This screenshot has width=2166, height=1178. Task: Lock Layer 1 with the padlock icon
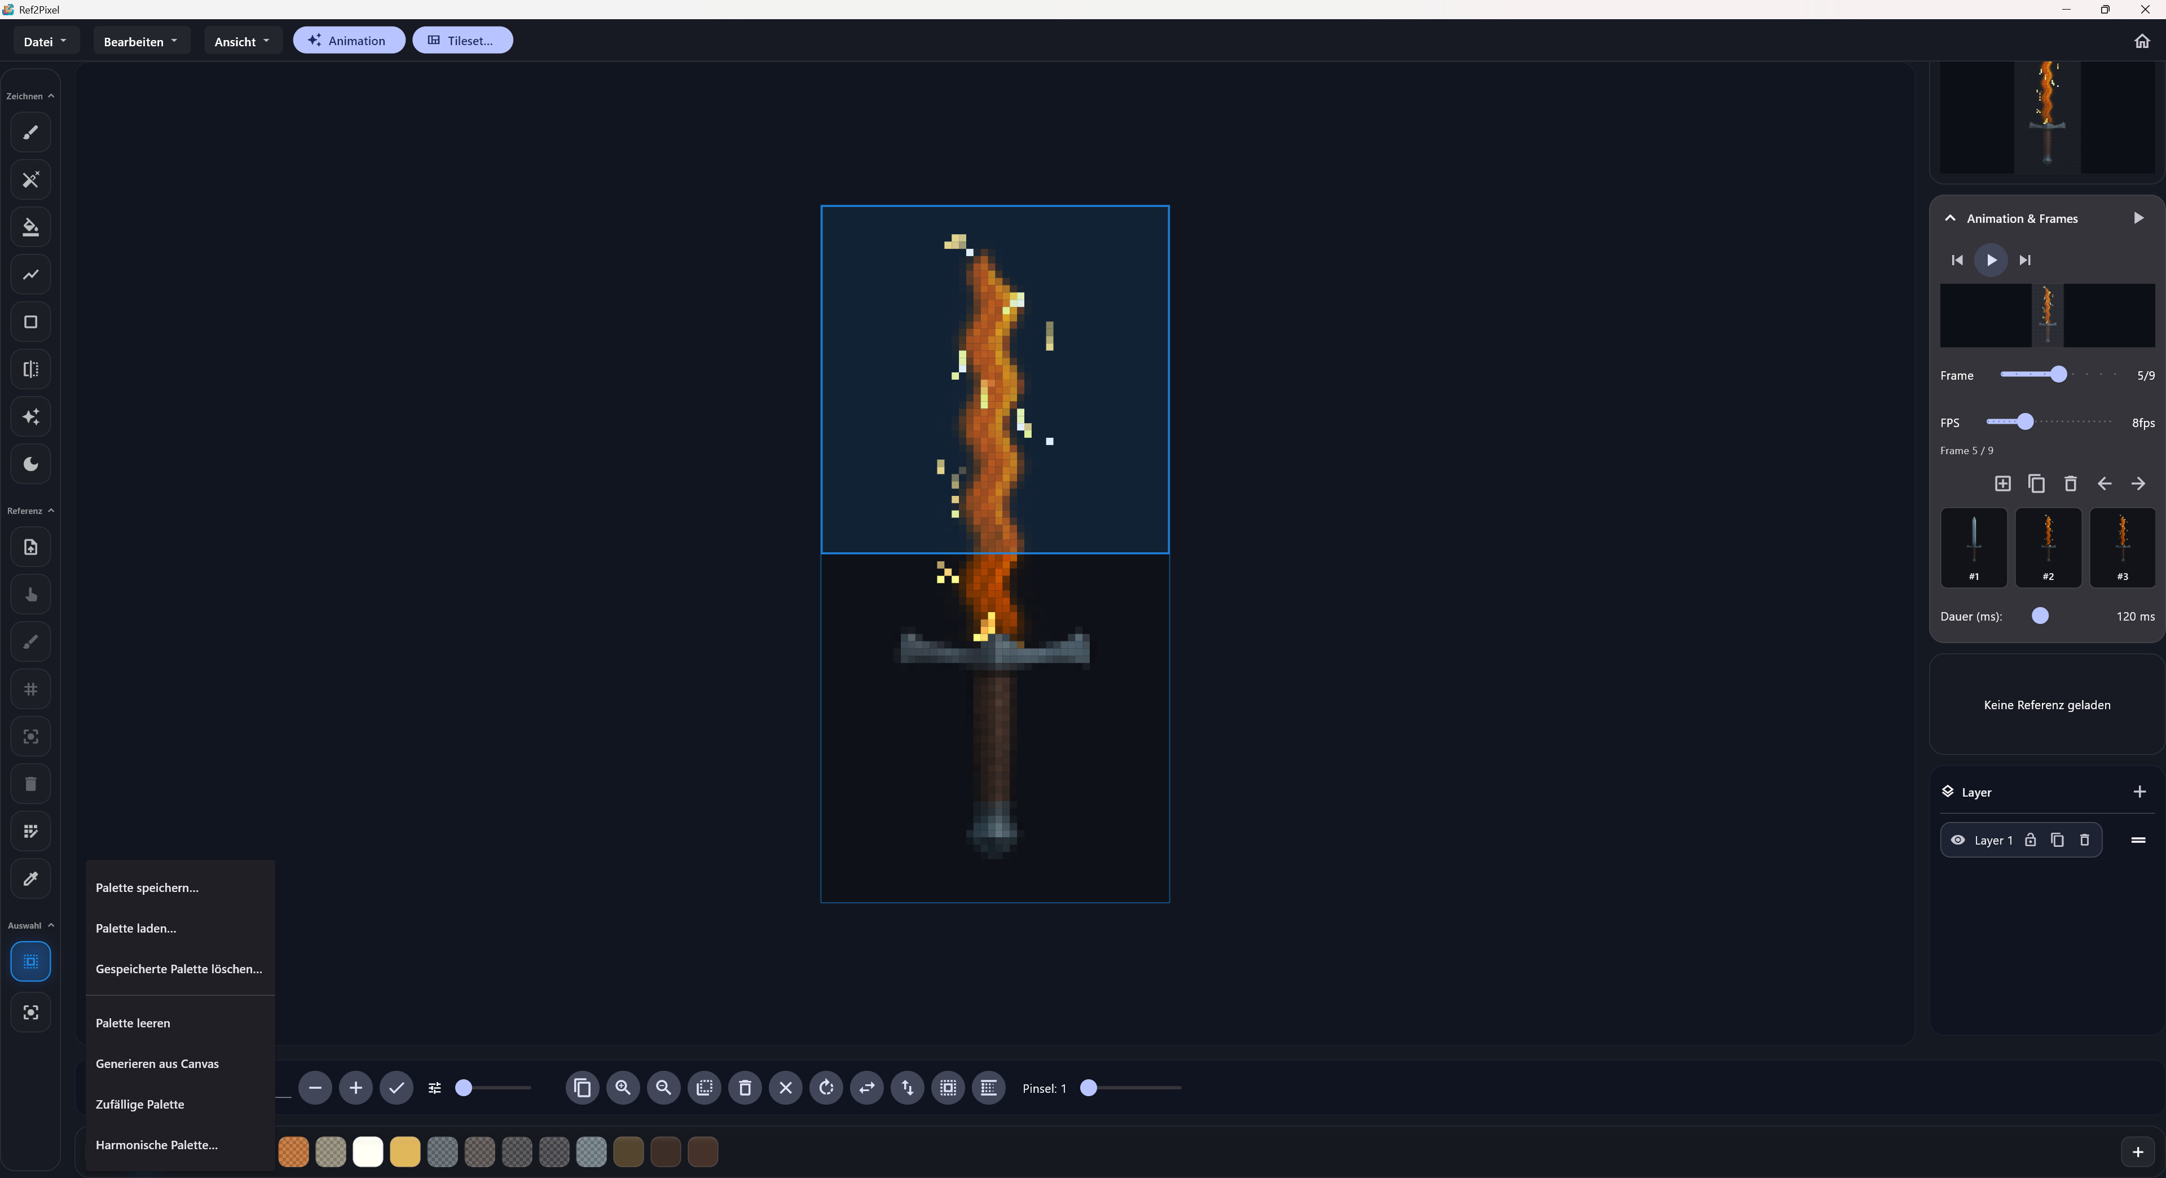[2030, 840]
